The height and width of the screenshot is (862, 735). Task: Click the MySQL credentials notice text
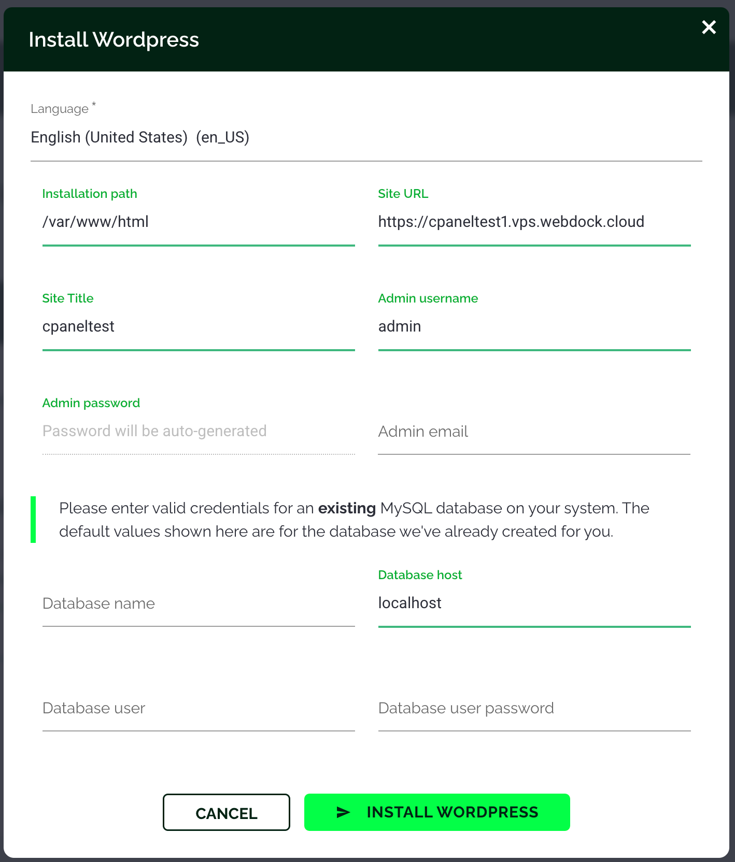[354, 520]
